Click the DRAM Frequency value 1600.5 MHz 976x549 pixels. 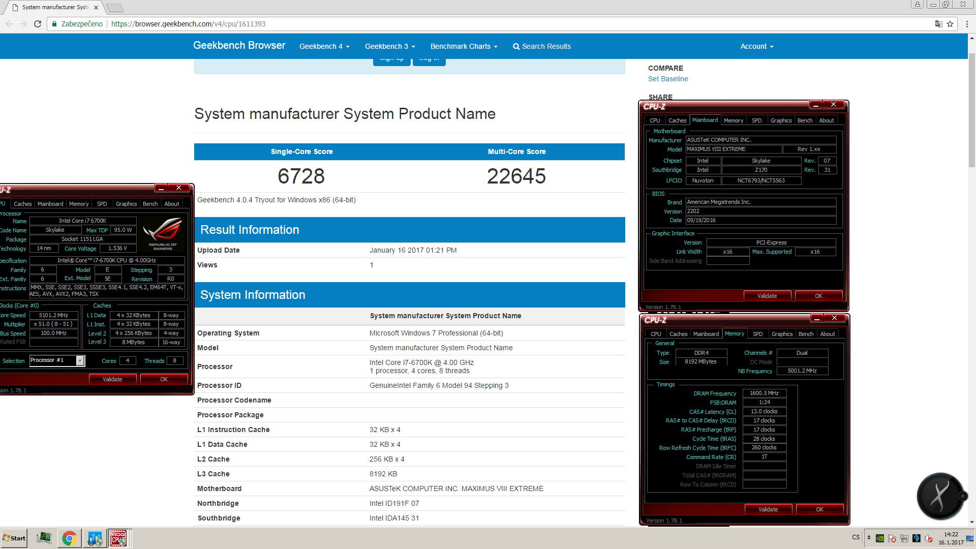tap(764, 393)
